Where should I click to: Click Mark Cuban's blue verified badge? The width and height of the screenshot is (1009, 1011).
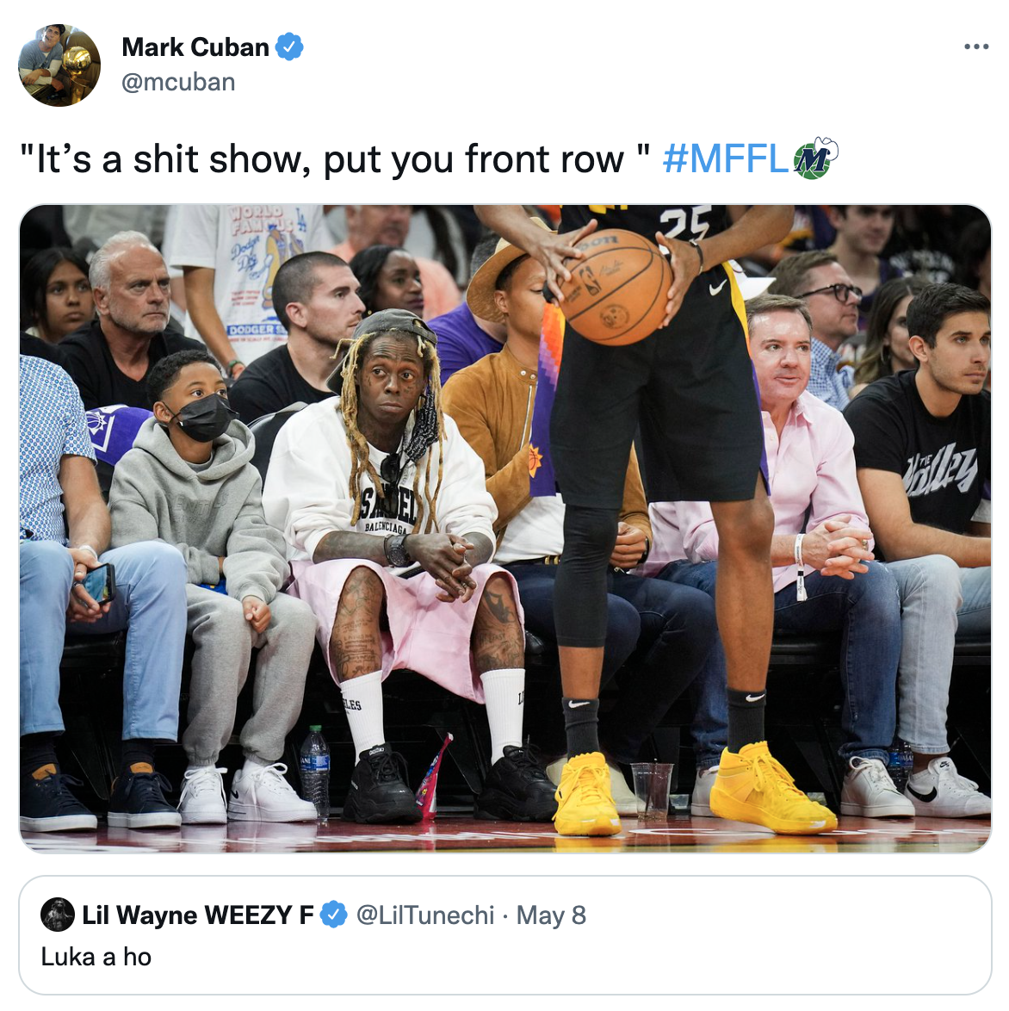click(x=289, y=47)
